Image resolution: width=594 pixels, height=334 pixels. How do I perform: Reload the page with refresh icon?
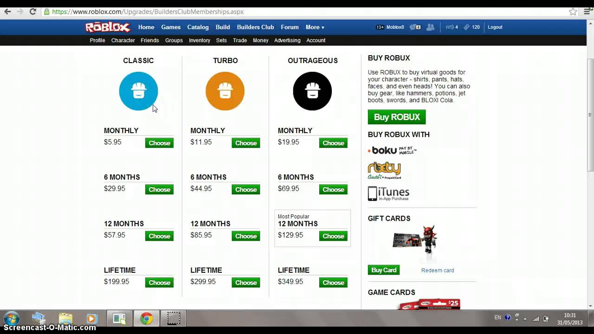(33, 12)
